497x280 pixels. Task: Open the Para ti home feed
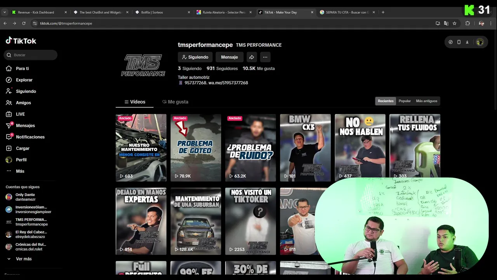(17, 68)
